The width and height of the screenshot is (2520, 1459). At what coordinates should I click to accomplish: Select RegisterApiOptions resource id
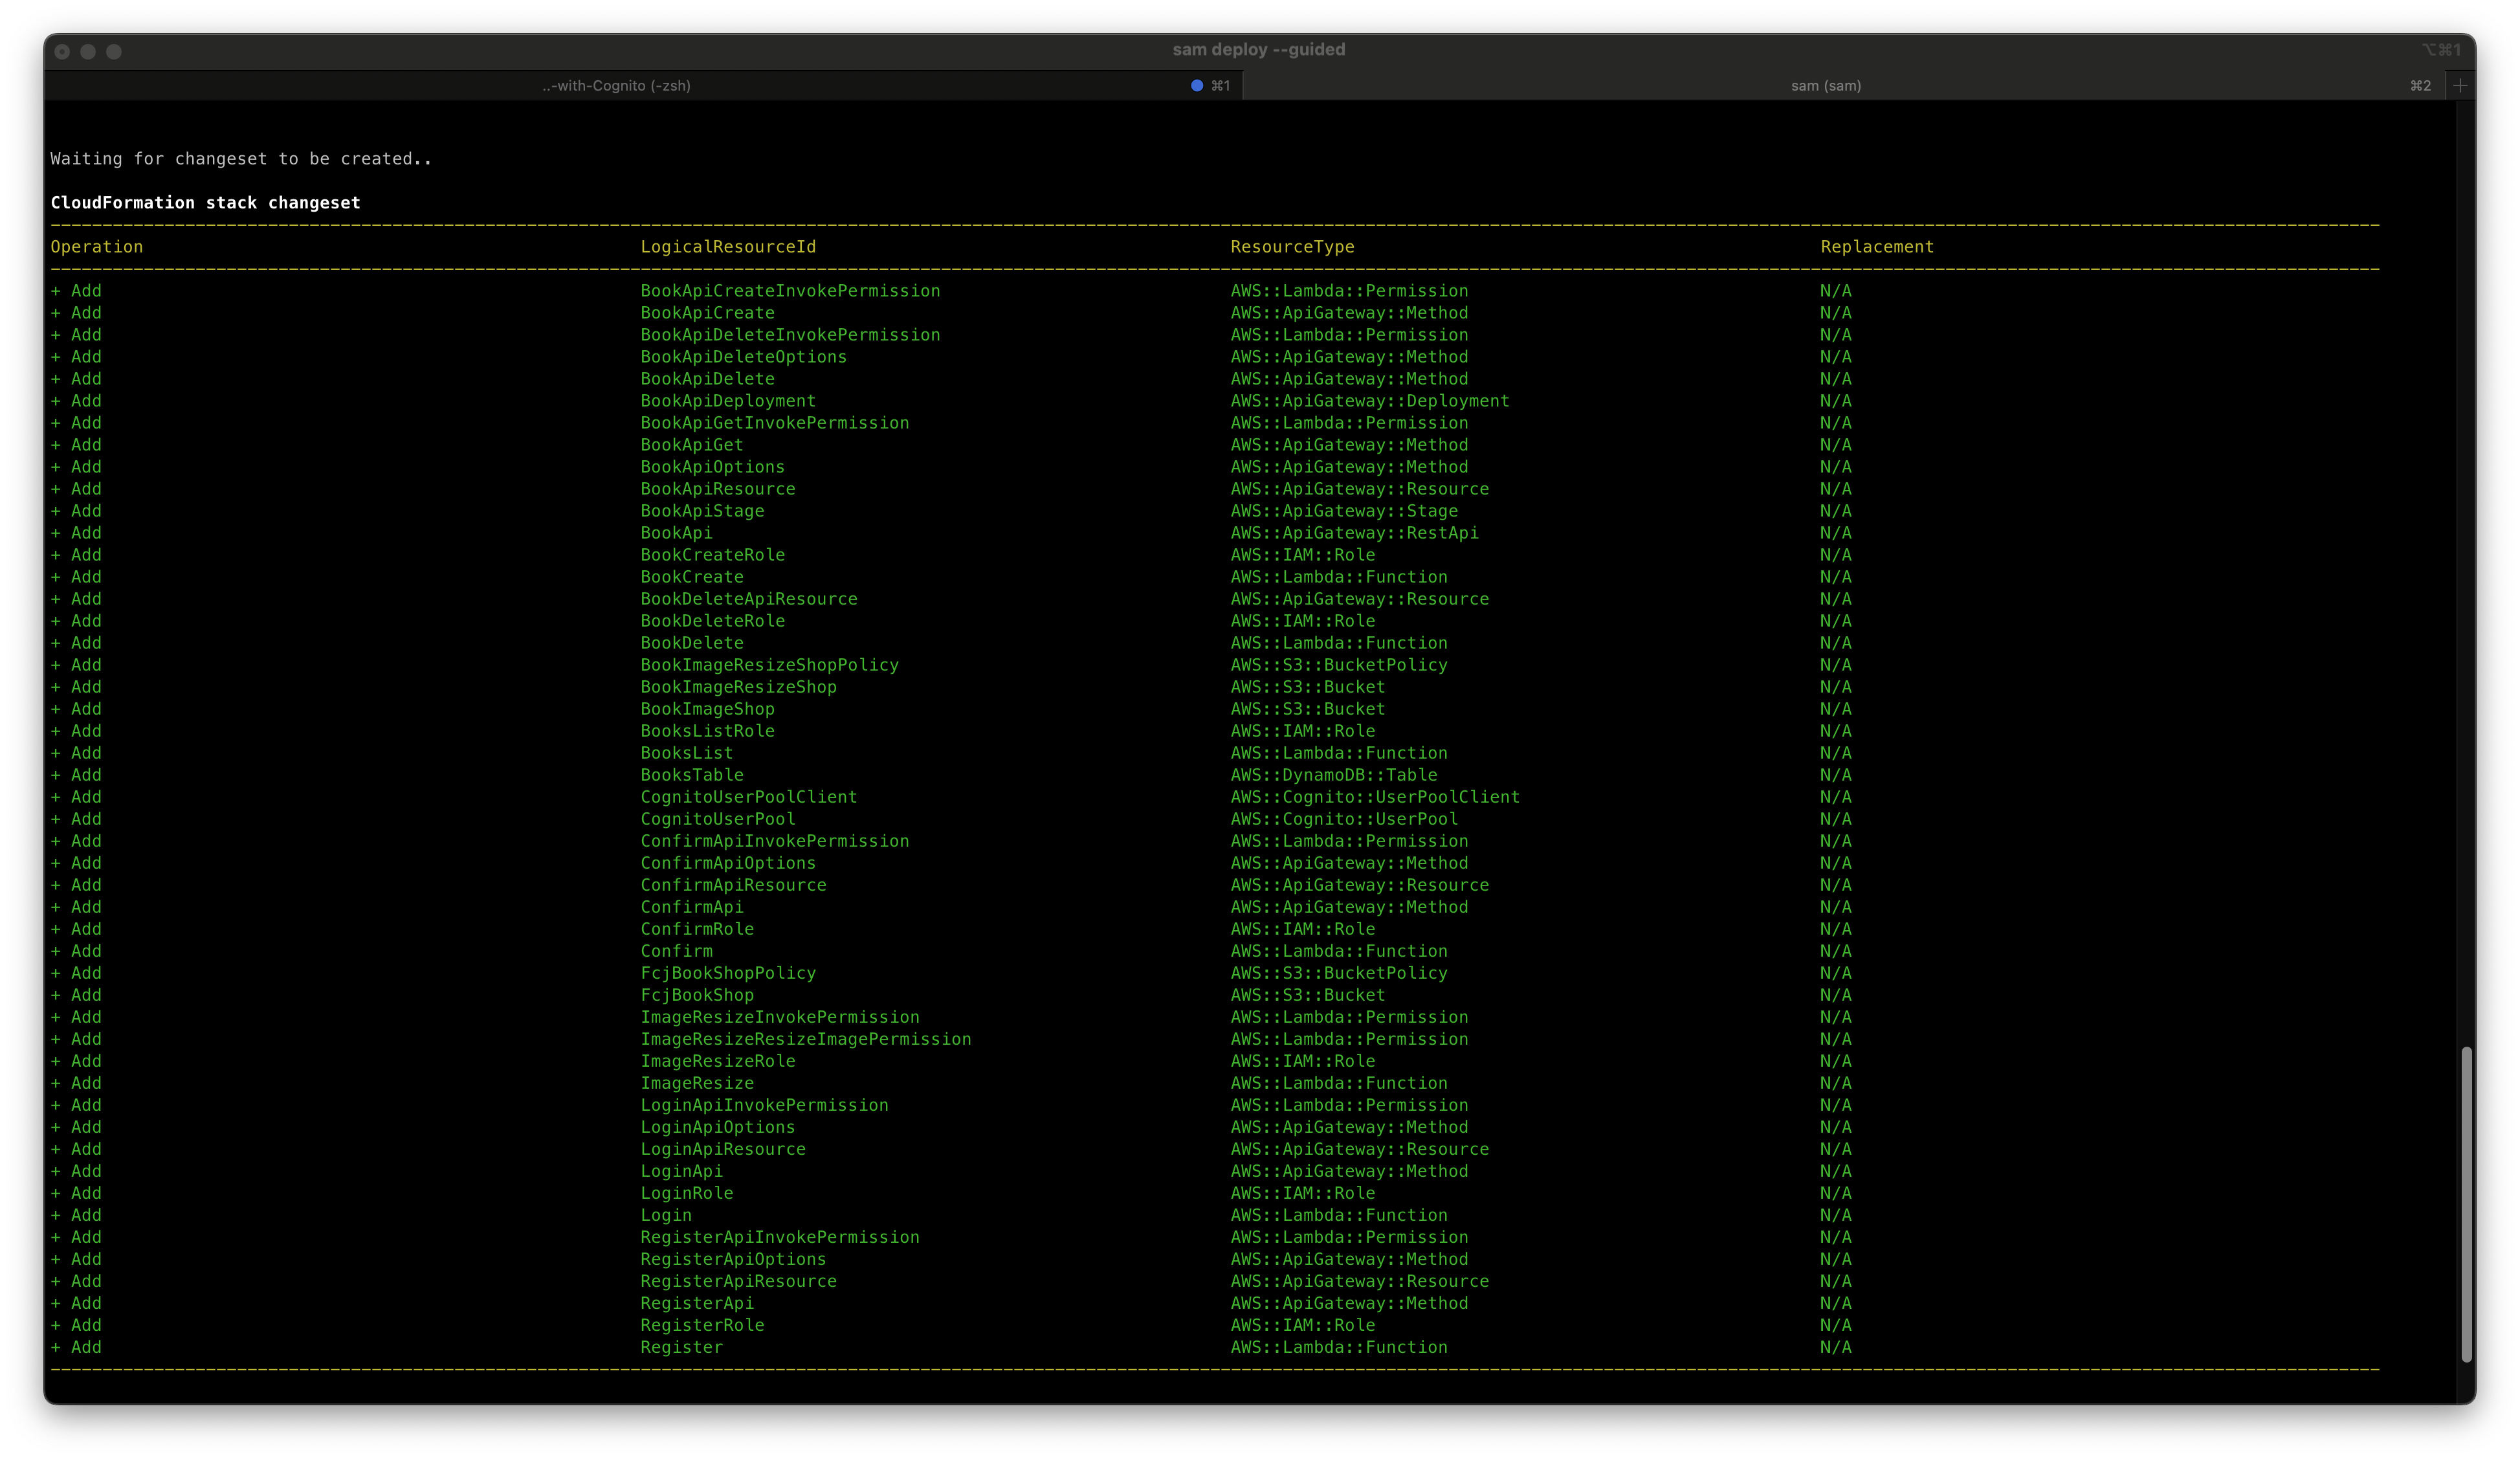(733, 1259)
